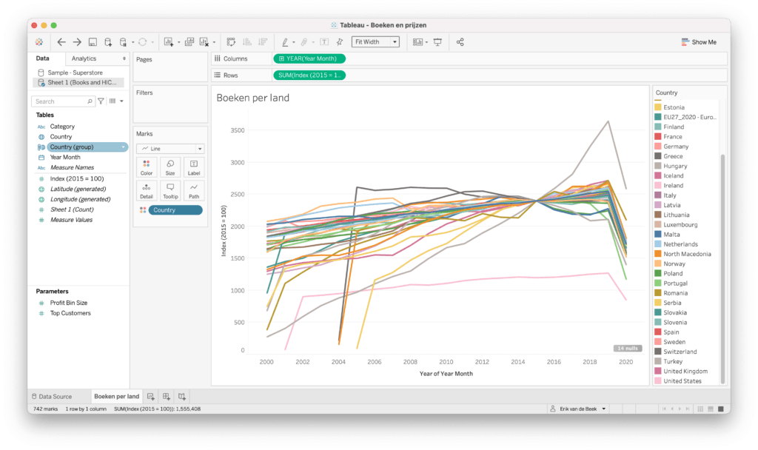This screenshot has width=758, height=450.
Task: Switch to the Analytics tab
Action: click(84, 58)
